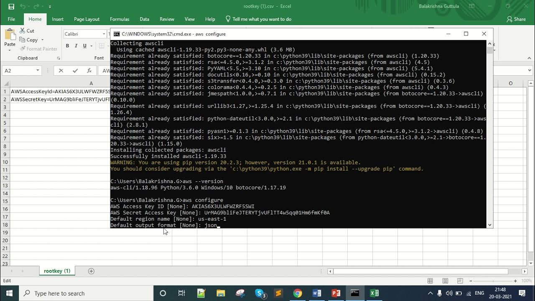Open the Help tab
This screenshot has height=301, width=535.
(x=210, y=19)
